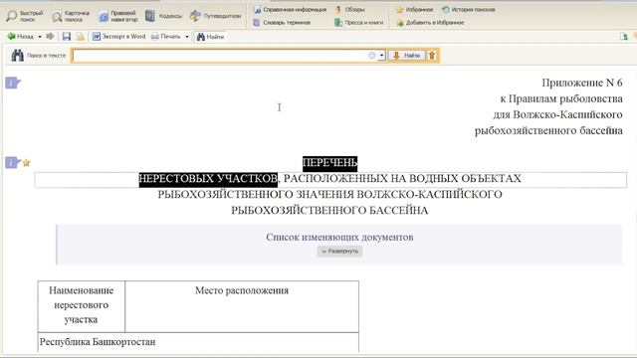Click the binoculars icon by Поиск в тексте

coord(17,56)
